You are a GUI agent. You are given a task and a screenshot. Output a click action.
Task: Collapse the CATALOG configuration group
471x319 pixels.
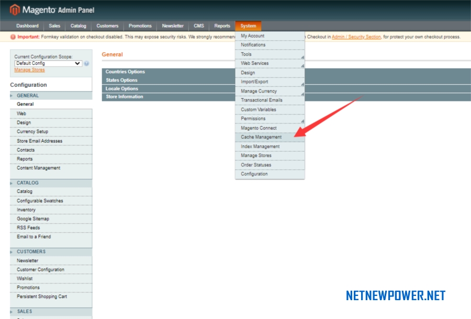(51, 183)
